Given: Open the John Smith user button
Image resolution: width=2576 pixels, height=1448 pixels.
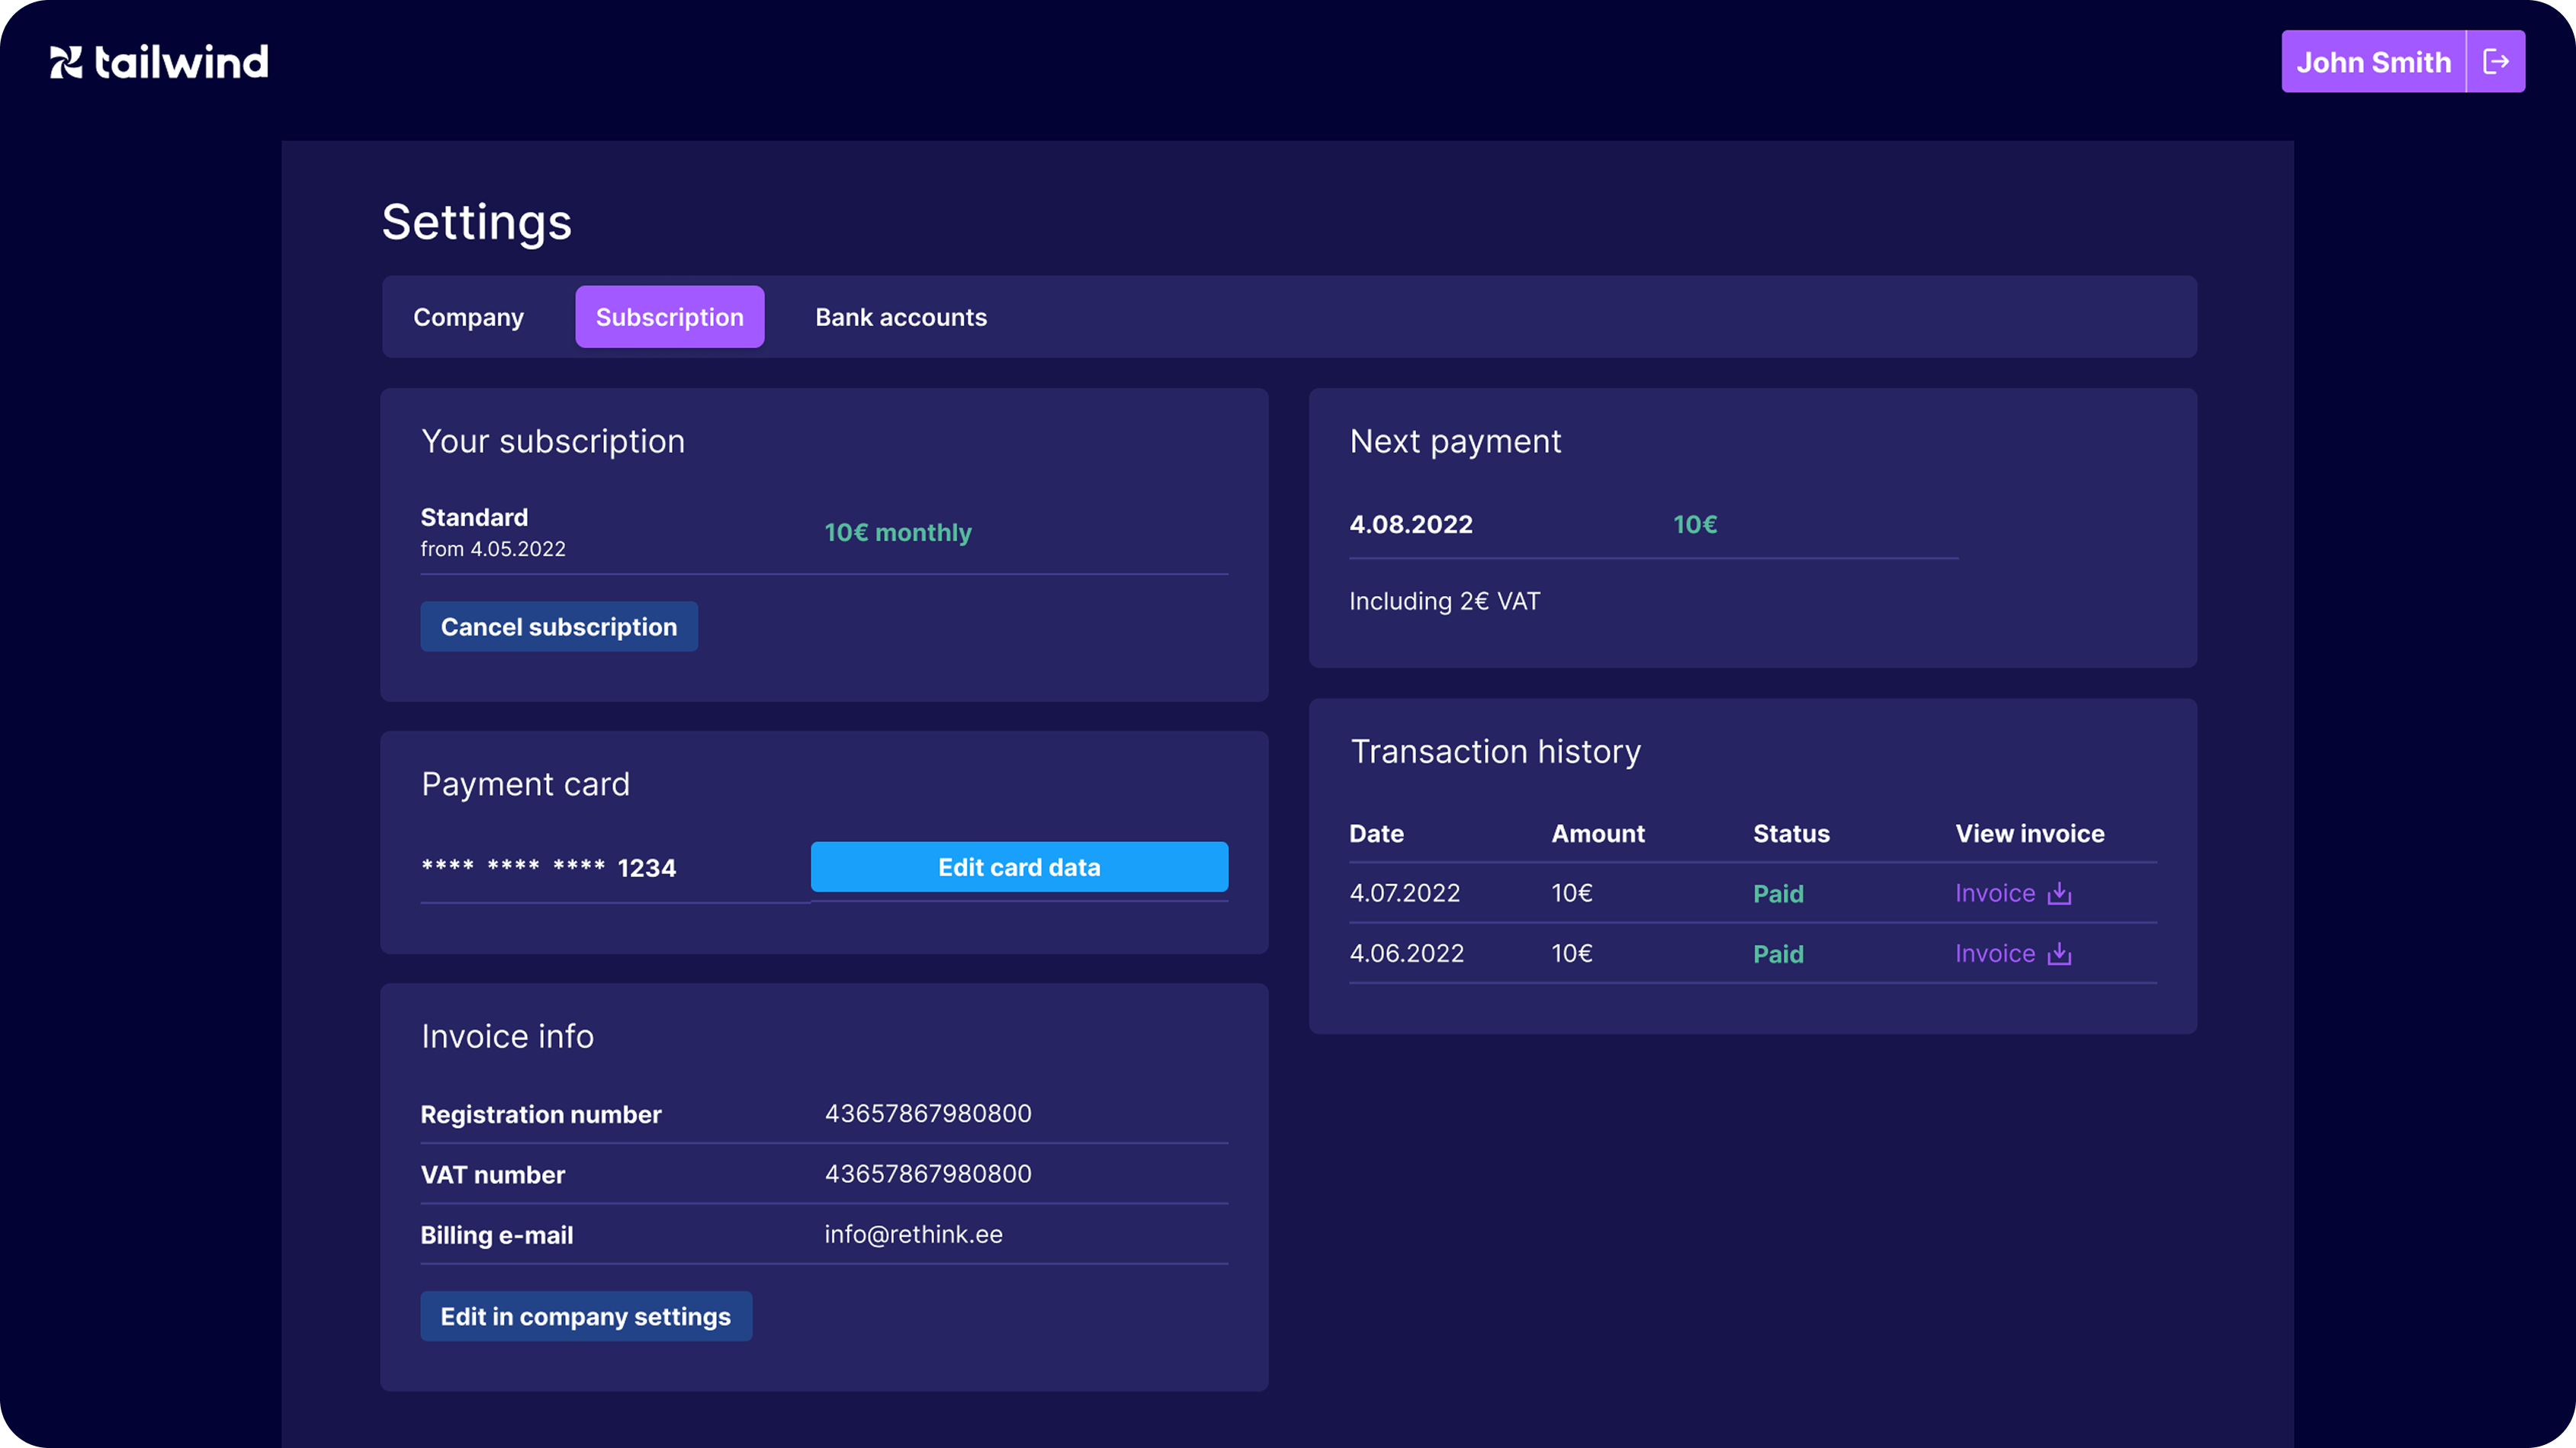Looking at the screenshot, I should pyautogui.click(x=2373, y=62).
